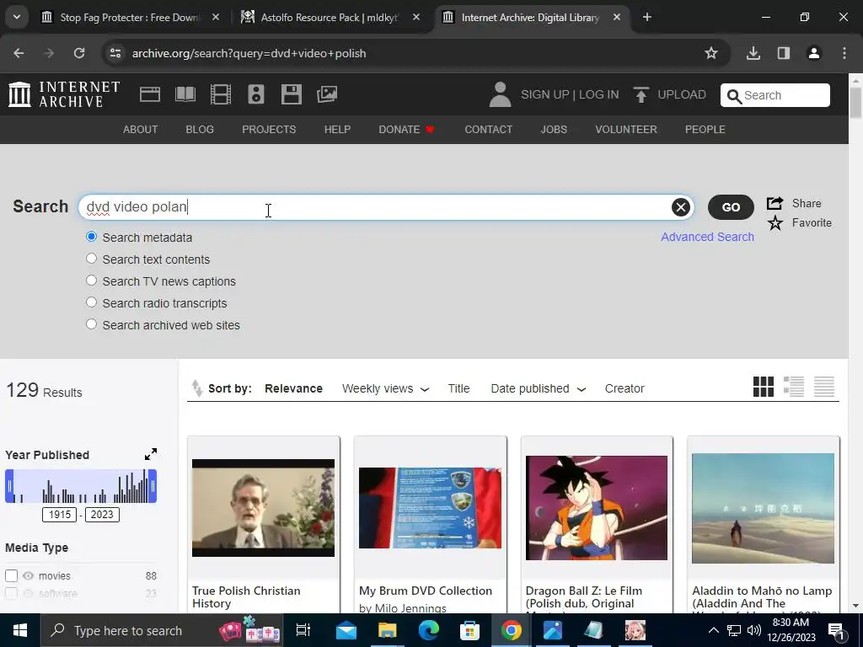View site information icon in address bar

pos(115,53)
